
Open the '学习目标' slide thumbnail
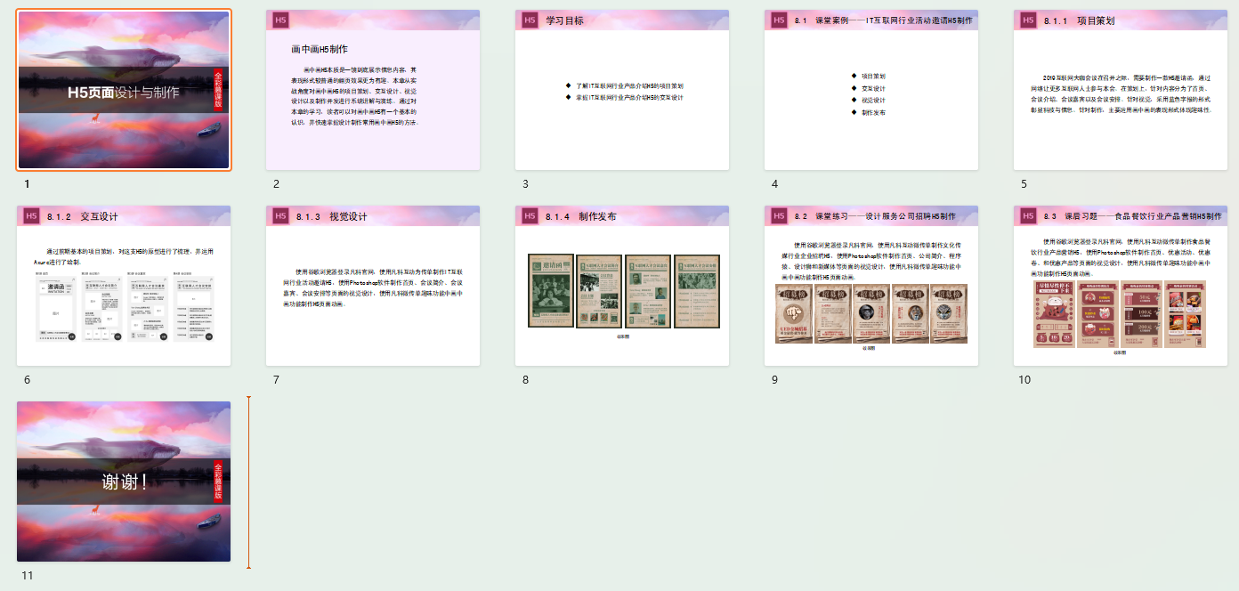(621, 90)
